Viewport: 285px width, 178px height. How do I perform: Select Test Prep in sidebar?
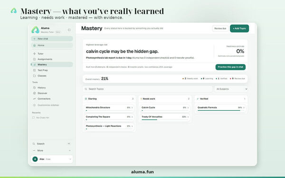(x=52, y=70)
